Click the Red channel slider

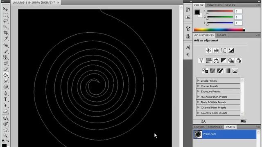220,11
